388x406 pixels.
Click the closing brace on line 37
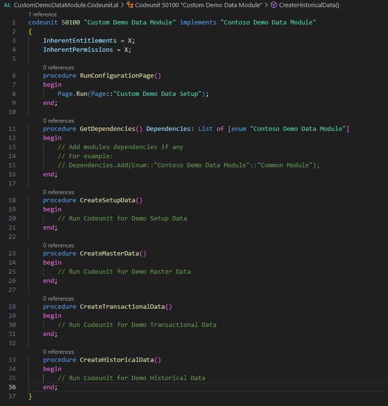pos(30,396)
